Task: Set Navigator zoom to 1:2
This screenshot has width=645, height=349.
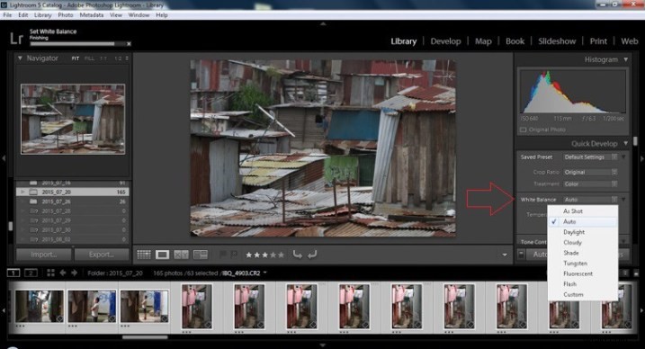Action: coord(118,58)
